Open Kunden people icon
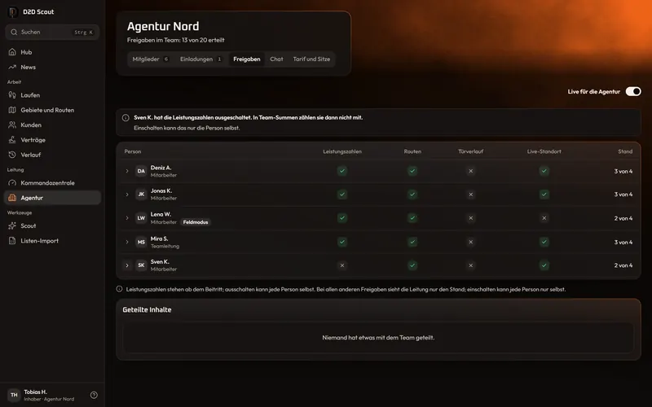Image resolution: width=652 pixels, height=407 pixels. [x=12, y=125]
